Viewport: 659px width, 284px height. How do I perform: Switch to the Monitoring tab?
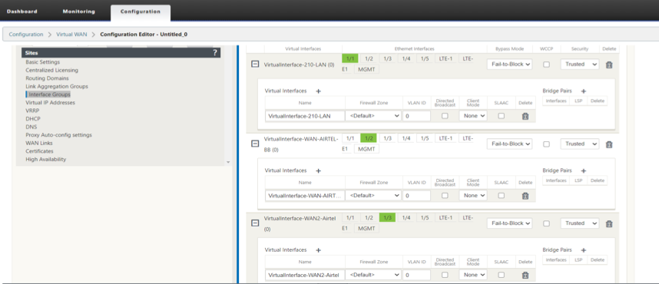click(79, 12)
